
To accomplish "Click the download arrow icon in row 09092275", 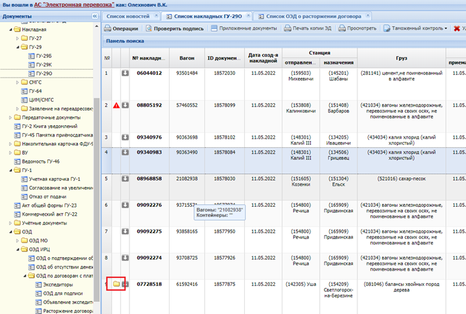I will tap(125, 231).
